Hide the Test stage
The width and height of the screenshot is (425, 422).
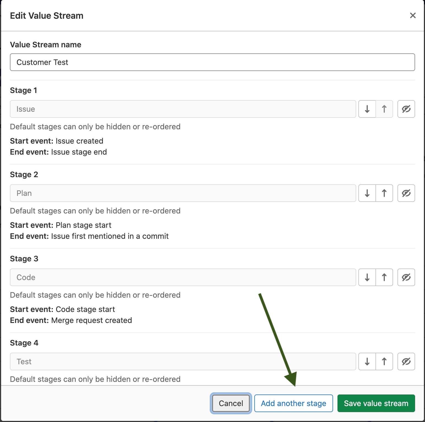point(406,361)
